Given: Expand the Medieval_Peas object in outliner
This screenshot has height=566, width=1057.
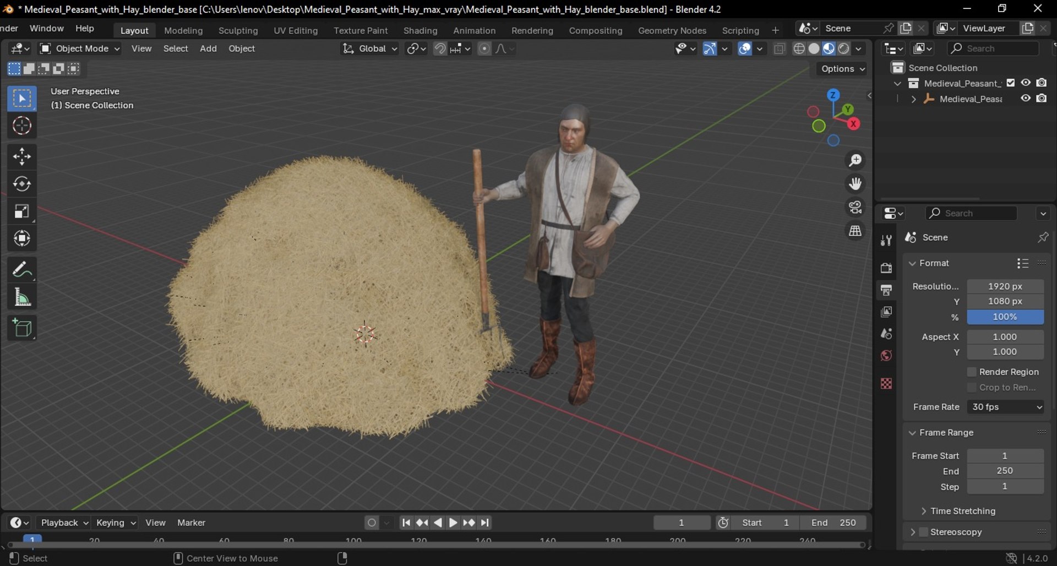Looking at the screenshot, I should (x=913, y=99).
